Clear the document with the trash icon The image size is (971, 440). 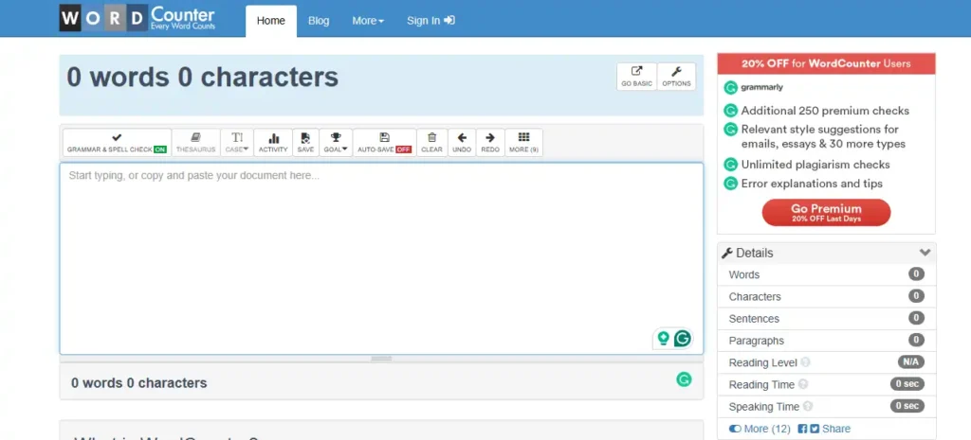coord(431,143)
